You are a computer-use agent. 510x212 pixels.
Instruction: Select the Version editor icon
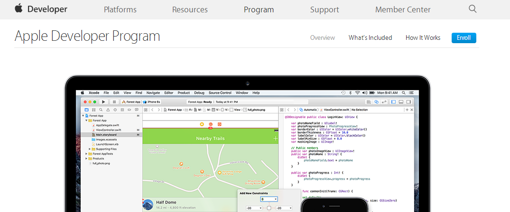click(384, 102)
